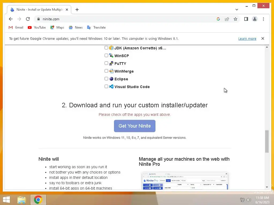Viewport: 274px width, 205px height.
Task: Open the Ninite Pro screenshot thumbnail
Action: point(185,181)
